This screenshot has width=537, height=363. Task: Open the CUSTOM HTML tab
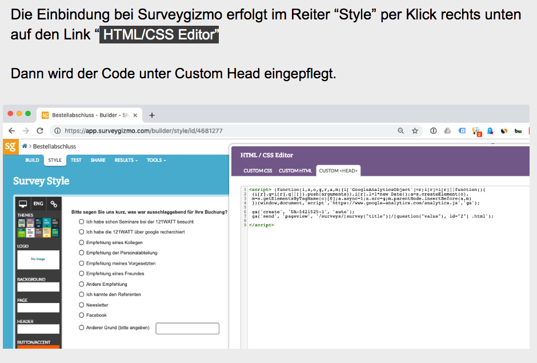click(295, 170)
